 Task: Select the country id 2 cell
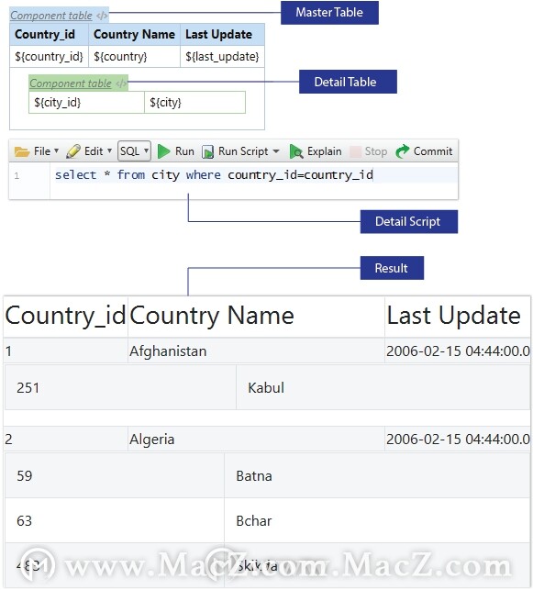65,440
